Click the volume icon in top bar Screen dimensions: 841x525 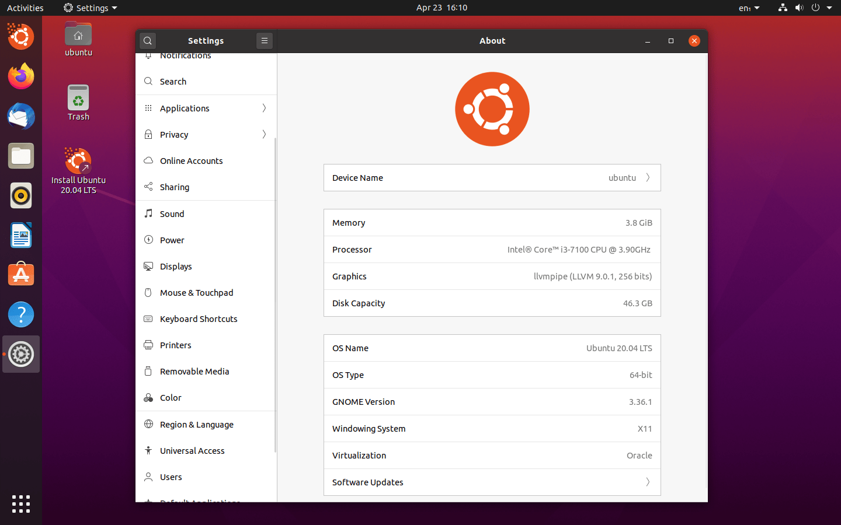click(x=799, y=8)
